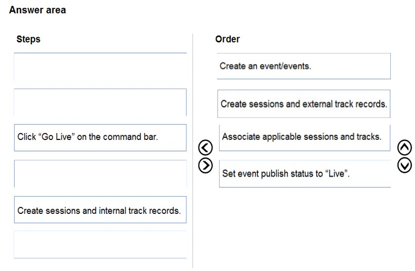Click the last empty slot under Steps
Screen dimensions: 415x271
pyautogui.click(x=100, y=245)
